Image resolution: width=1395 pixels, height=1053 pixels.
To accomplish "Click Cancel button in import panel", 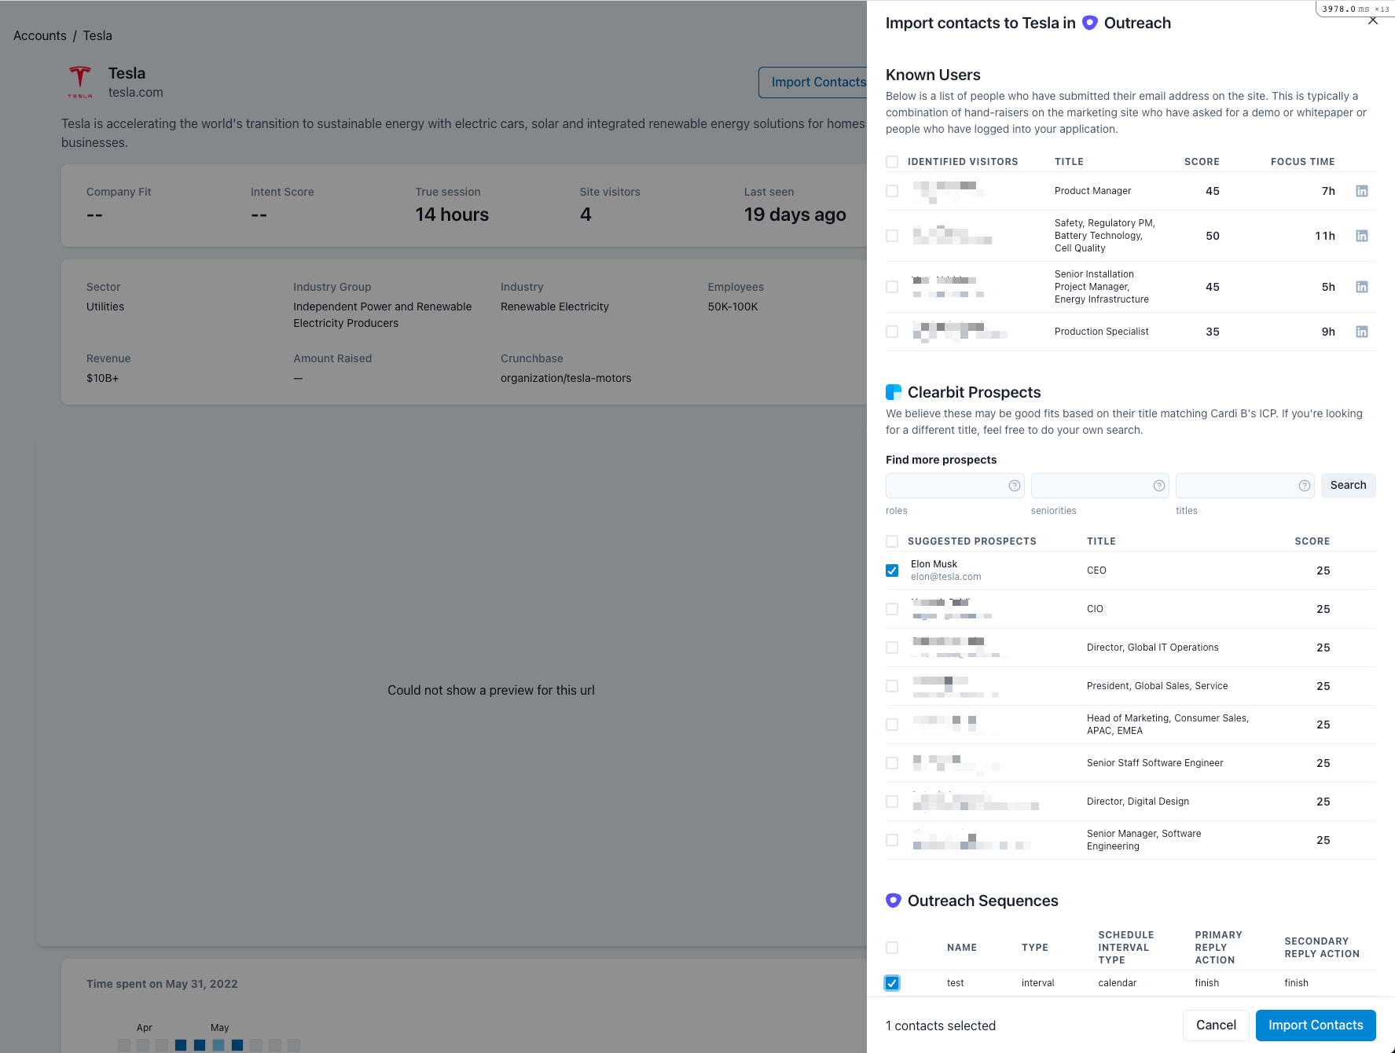I will click(1216, 1025).
